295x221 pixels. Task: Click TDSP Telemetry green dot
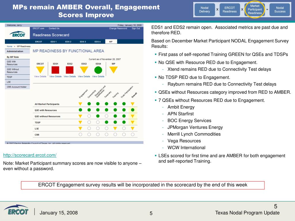107,122
